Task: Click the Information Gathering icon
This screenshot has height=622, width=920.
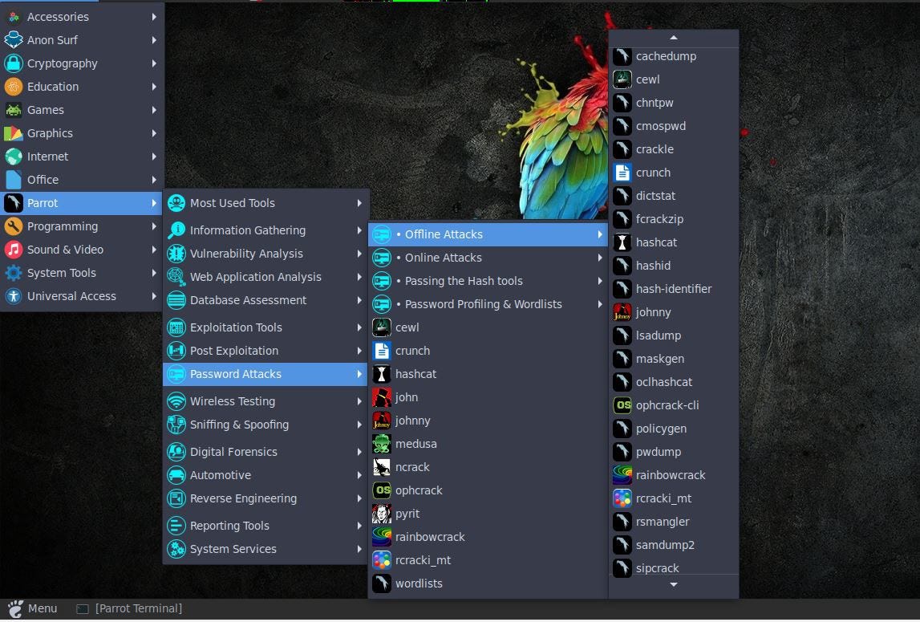Action: tap(176, 230)
